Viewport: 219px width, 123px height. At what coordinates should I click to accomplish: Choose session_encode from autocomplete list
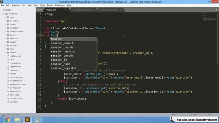(x=73, y=56)
